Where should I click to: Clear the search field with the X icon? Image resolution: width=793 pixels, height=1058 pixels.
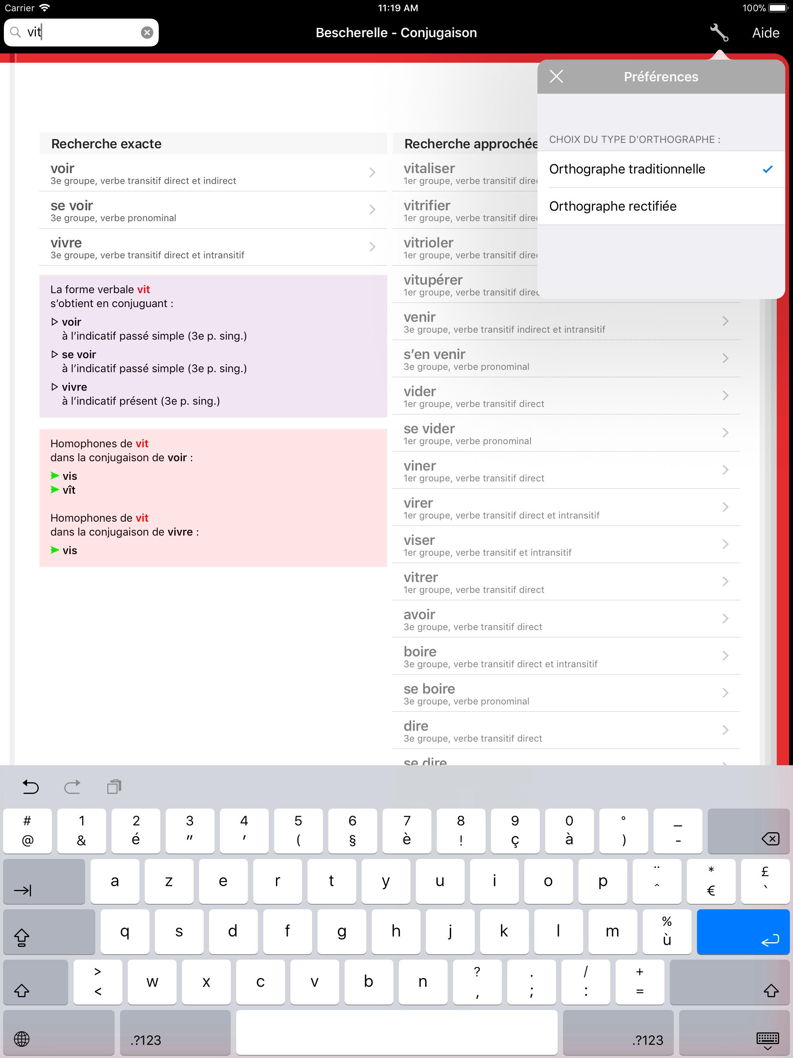[146, 32]
